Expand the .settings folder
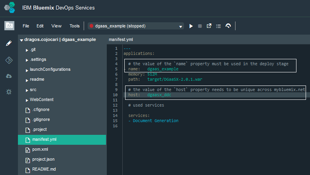 click(x=27, y=60)
